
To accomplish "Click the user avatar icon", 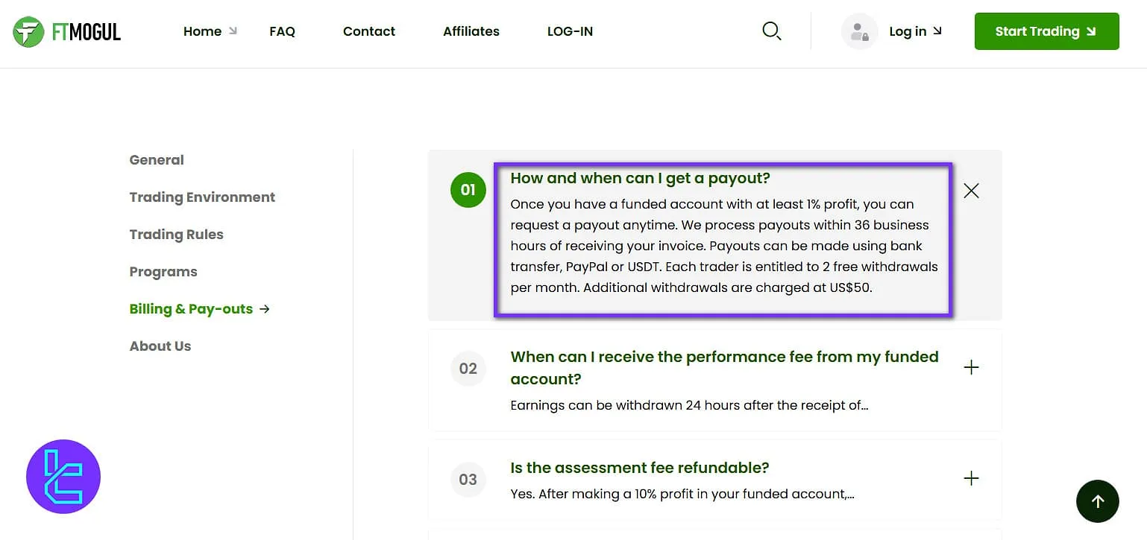I will tap(859, 31).
